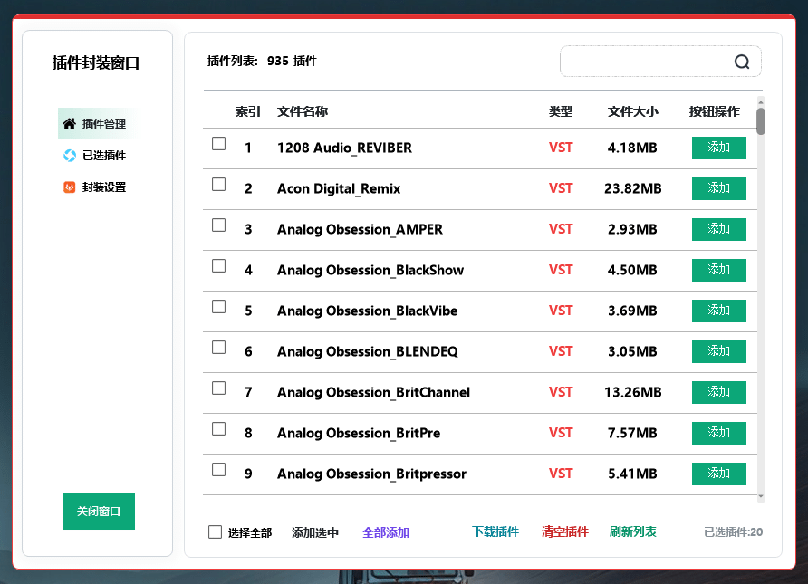The height and width of the screenshot is (584, 808).
Task: Click the 关闭窗口 button
Action: (x=99, y=512)
